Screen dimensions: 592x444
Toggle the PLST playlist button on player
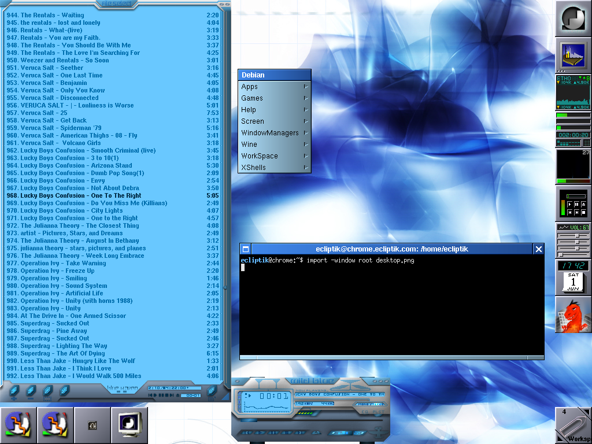[378, 412]
